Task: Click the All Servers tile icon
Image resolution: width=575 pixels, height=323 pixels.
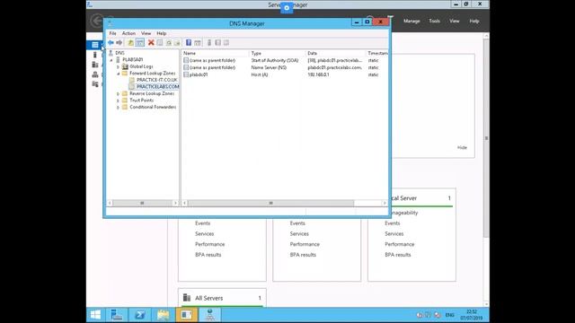Action: 187,297
